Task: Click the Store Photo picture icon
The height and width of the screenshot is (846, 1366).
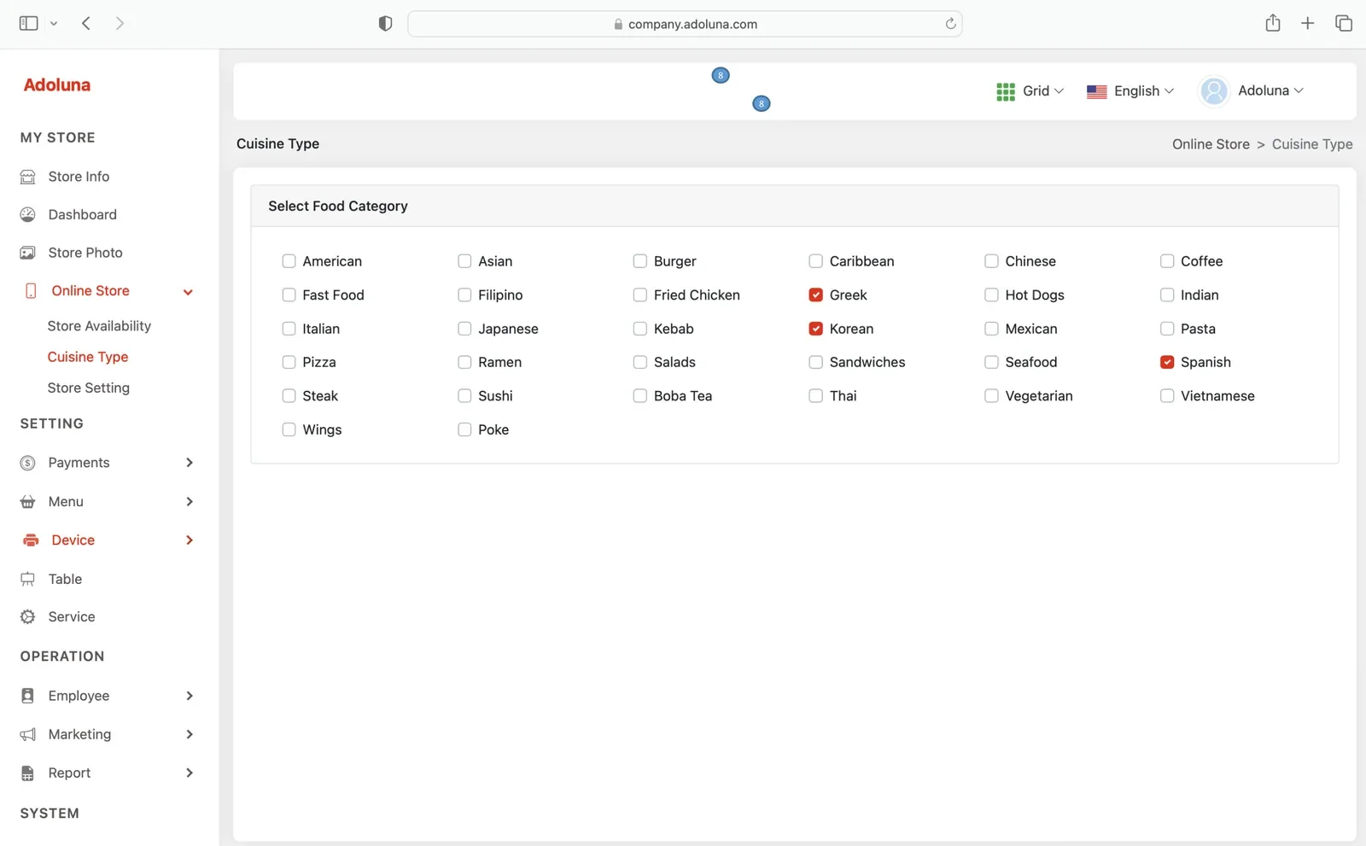Action: click(28, 253)
